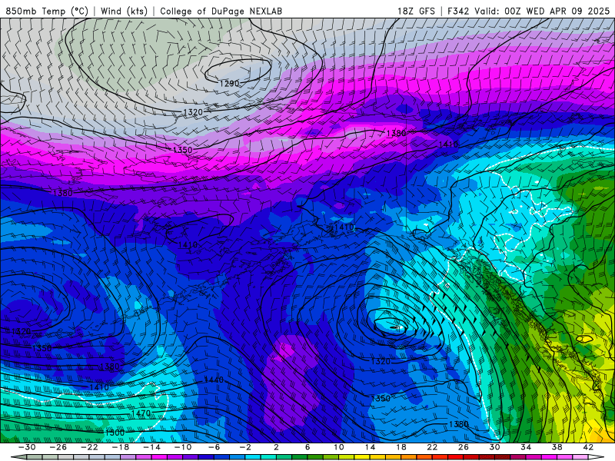Click the colorbar label -14

[x=151, y=447]
